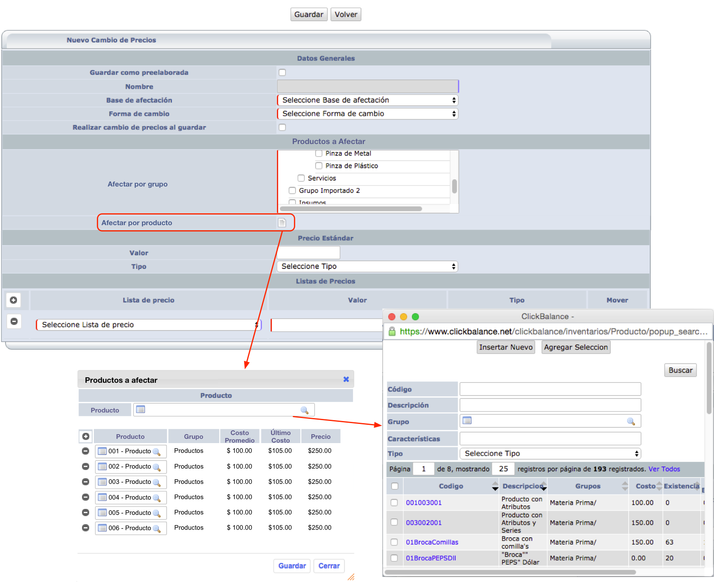The image size is (714, 582).
Task: Toggle the select-all checkbox in the results header
Action: (395, 486)
